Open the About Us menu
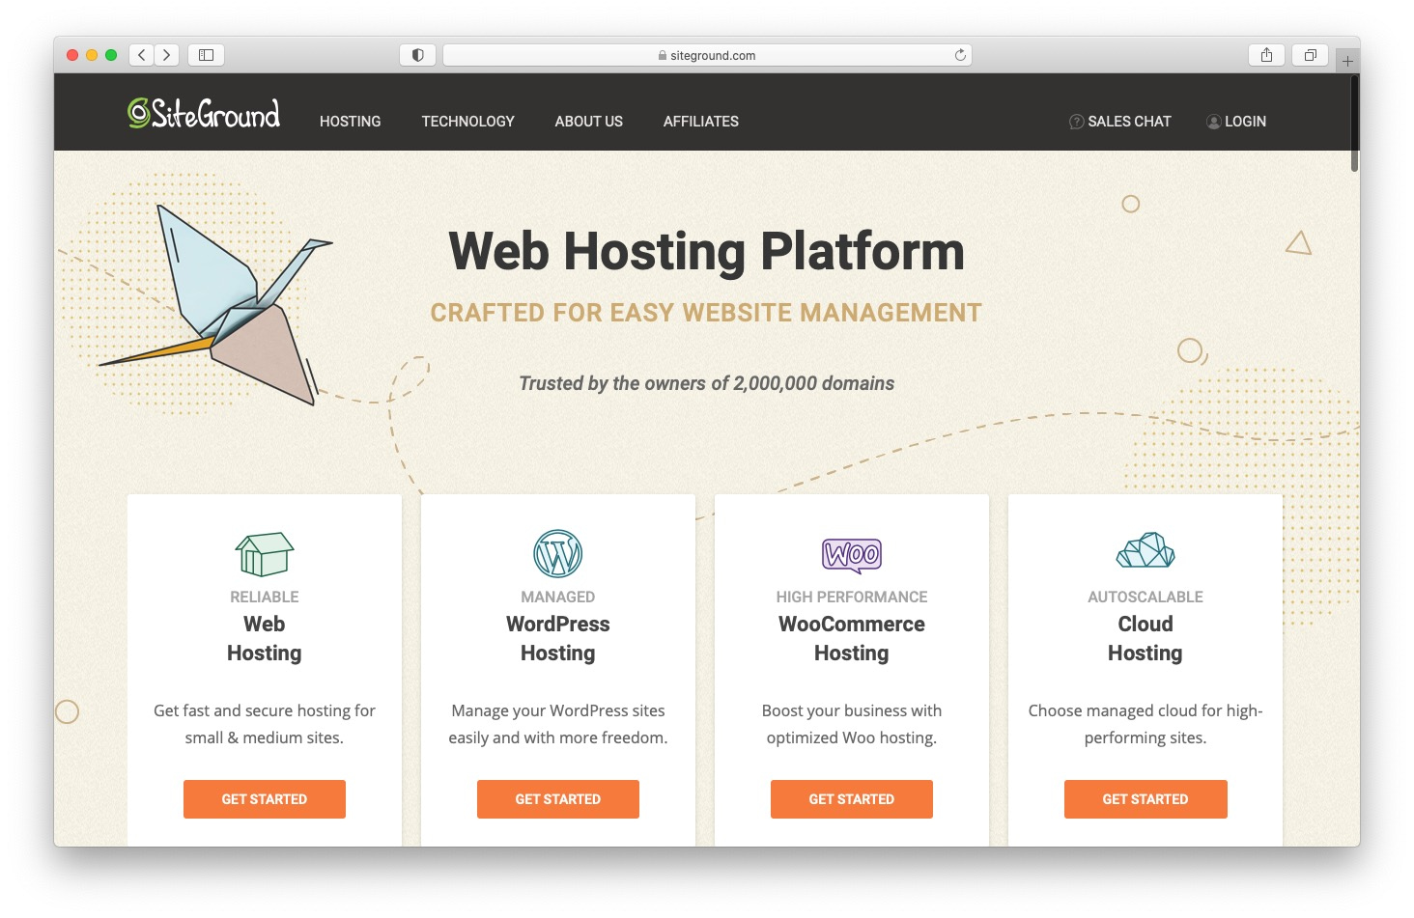 tap(589, 122)
